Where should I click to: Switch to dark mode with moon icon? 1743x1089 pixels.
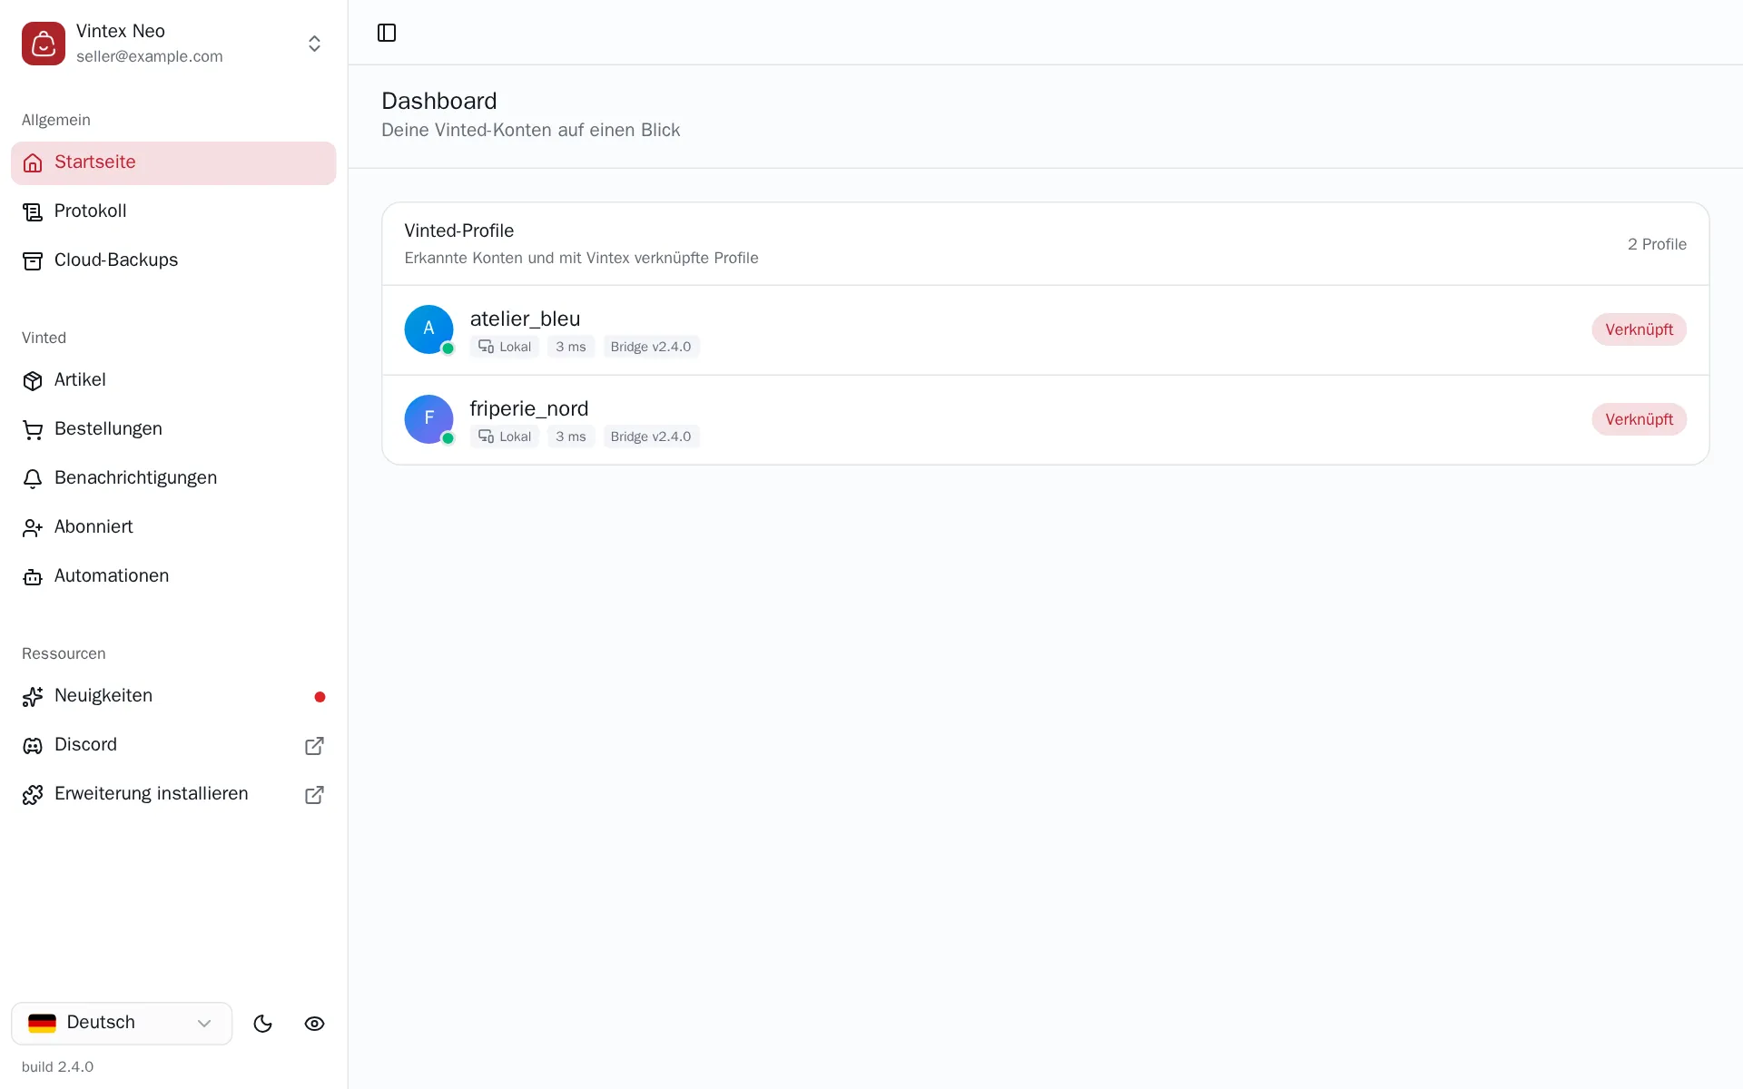[x=263, y=1024]
